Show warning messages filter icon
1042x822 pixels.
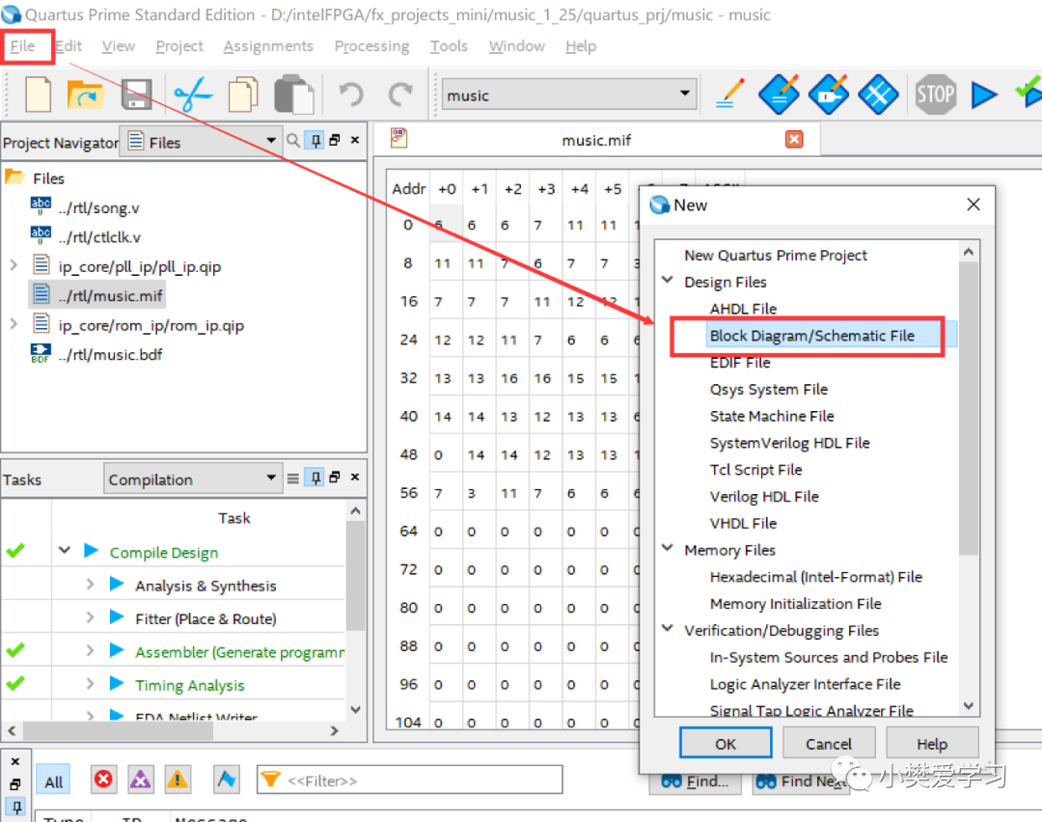click(178, 780)
